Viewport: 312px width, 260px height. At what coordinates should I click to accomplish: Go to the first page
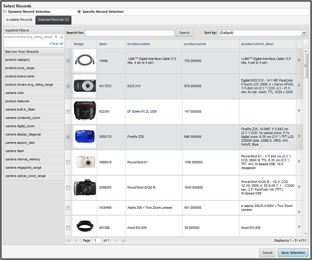(x=69, y=240)
